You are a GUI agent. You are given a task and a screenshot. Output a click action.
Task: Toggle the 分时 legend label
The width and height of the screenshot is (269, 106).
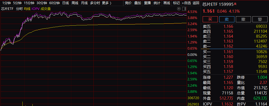pos(19,9)
